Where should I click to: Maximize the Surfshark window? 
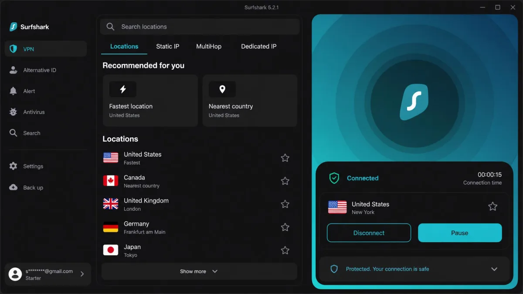(x=498, y=7)
